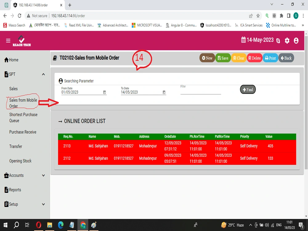Click the grey Back button
308x231 pixels.
286,58
